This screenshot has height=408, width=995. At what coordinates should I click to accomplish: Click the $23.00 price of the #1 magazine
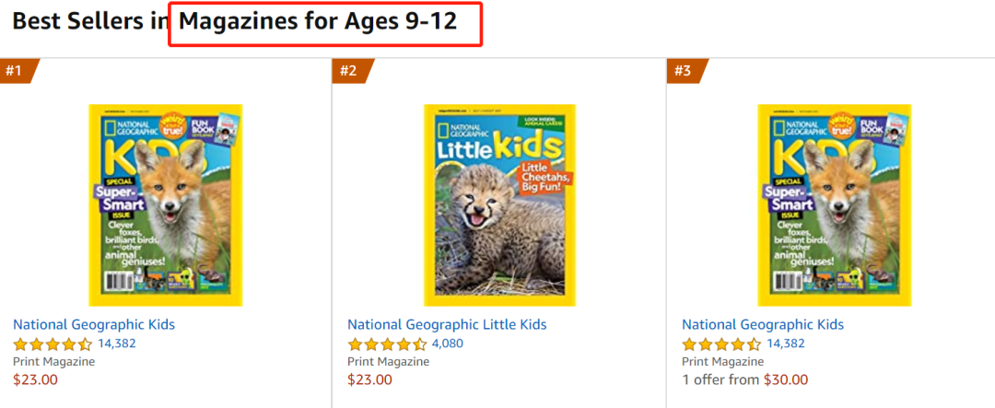[x=35, y=379]
